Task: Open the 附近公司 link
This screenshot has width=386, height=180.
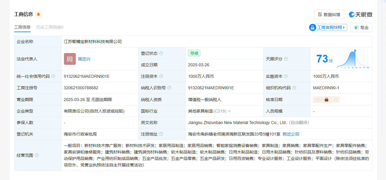Action: coord(291,134)
